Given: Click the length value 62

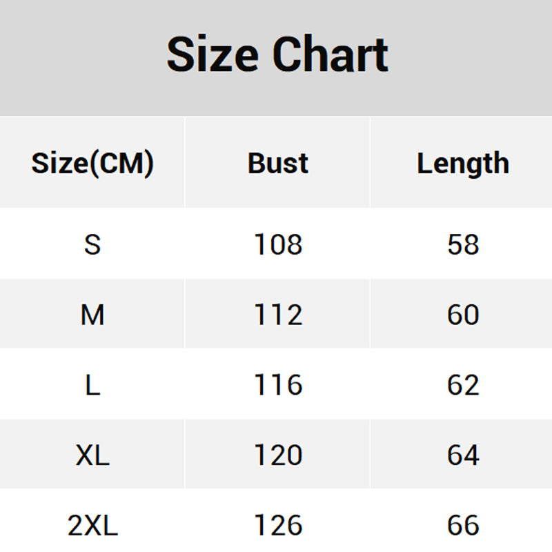Looking at the screenshot, I should pyautogui.click(x=463, y=385).
